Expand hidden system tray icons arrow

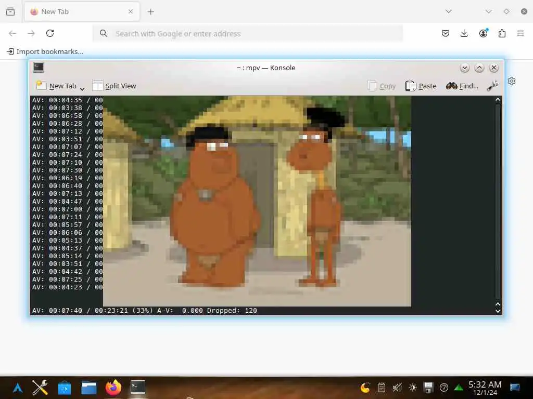point(459,388)
